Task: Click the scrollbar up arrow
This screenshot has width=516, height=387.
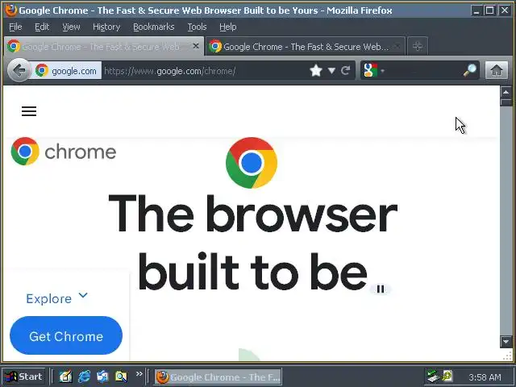Action: click(x=506, y=92)
